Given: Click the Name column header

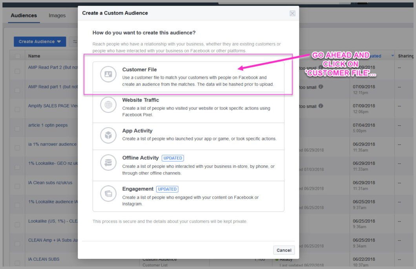Looking at the screenshot, I should tap(34, 56).
